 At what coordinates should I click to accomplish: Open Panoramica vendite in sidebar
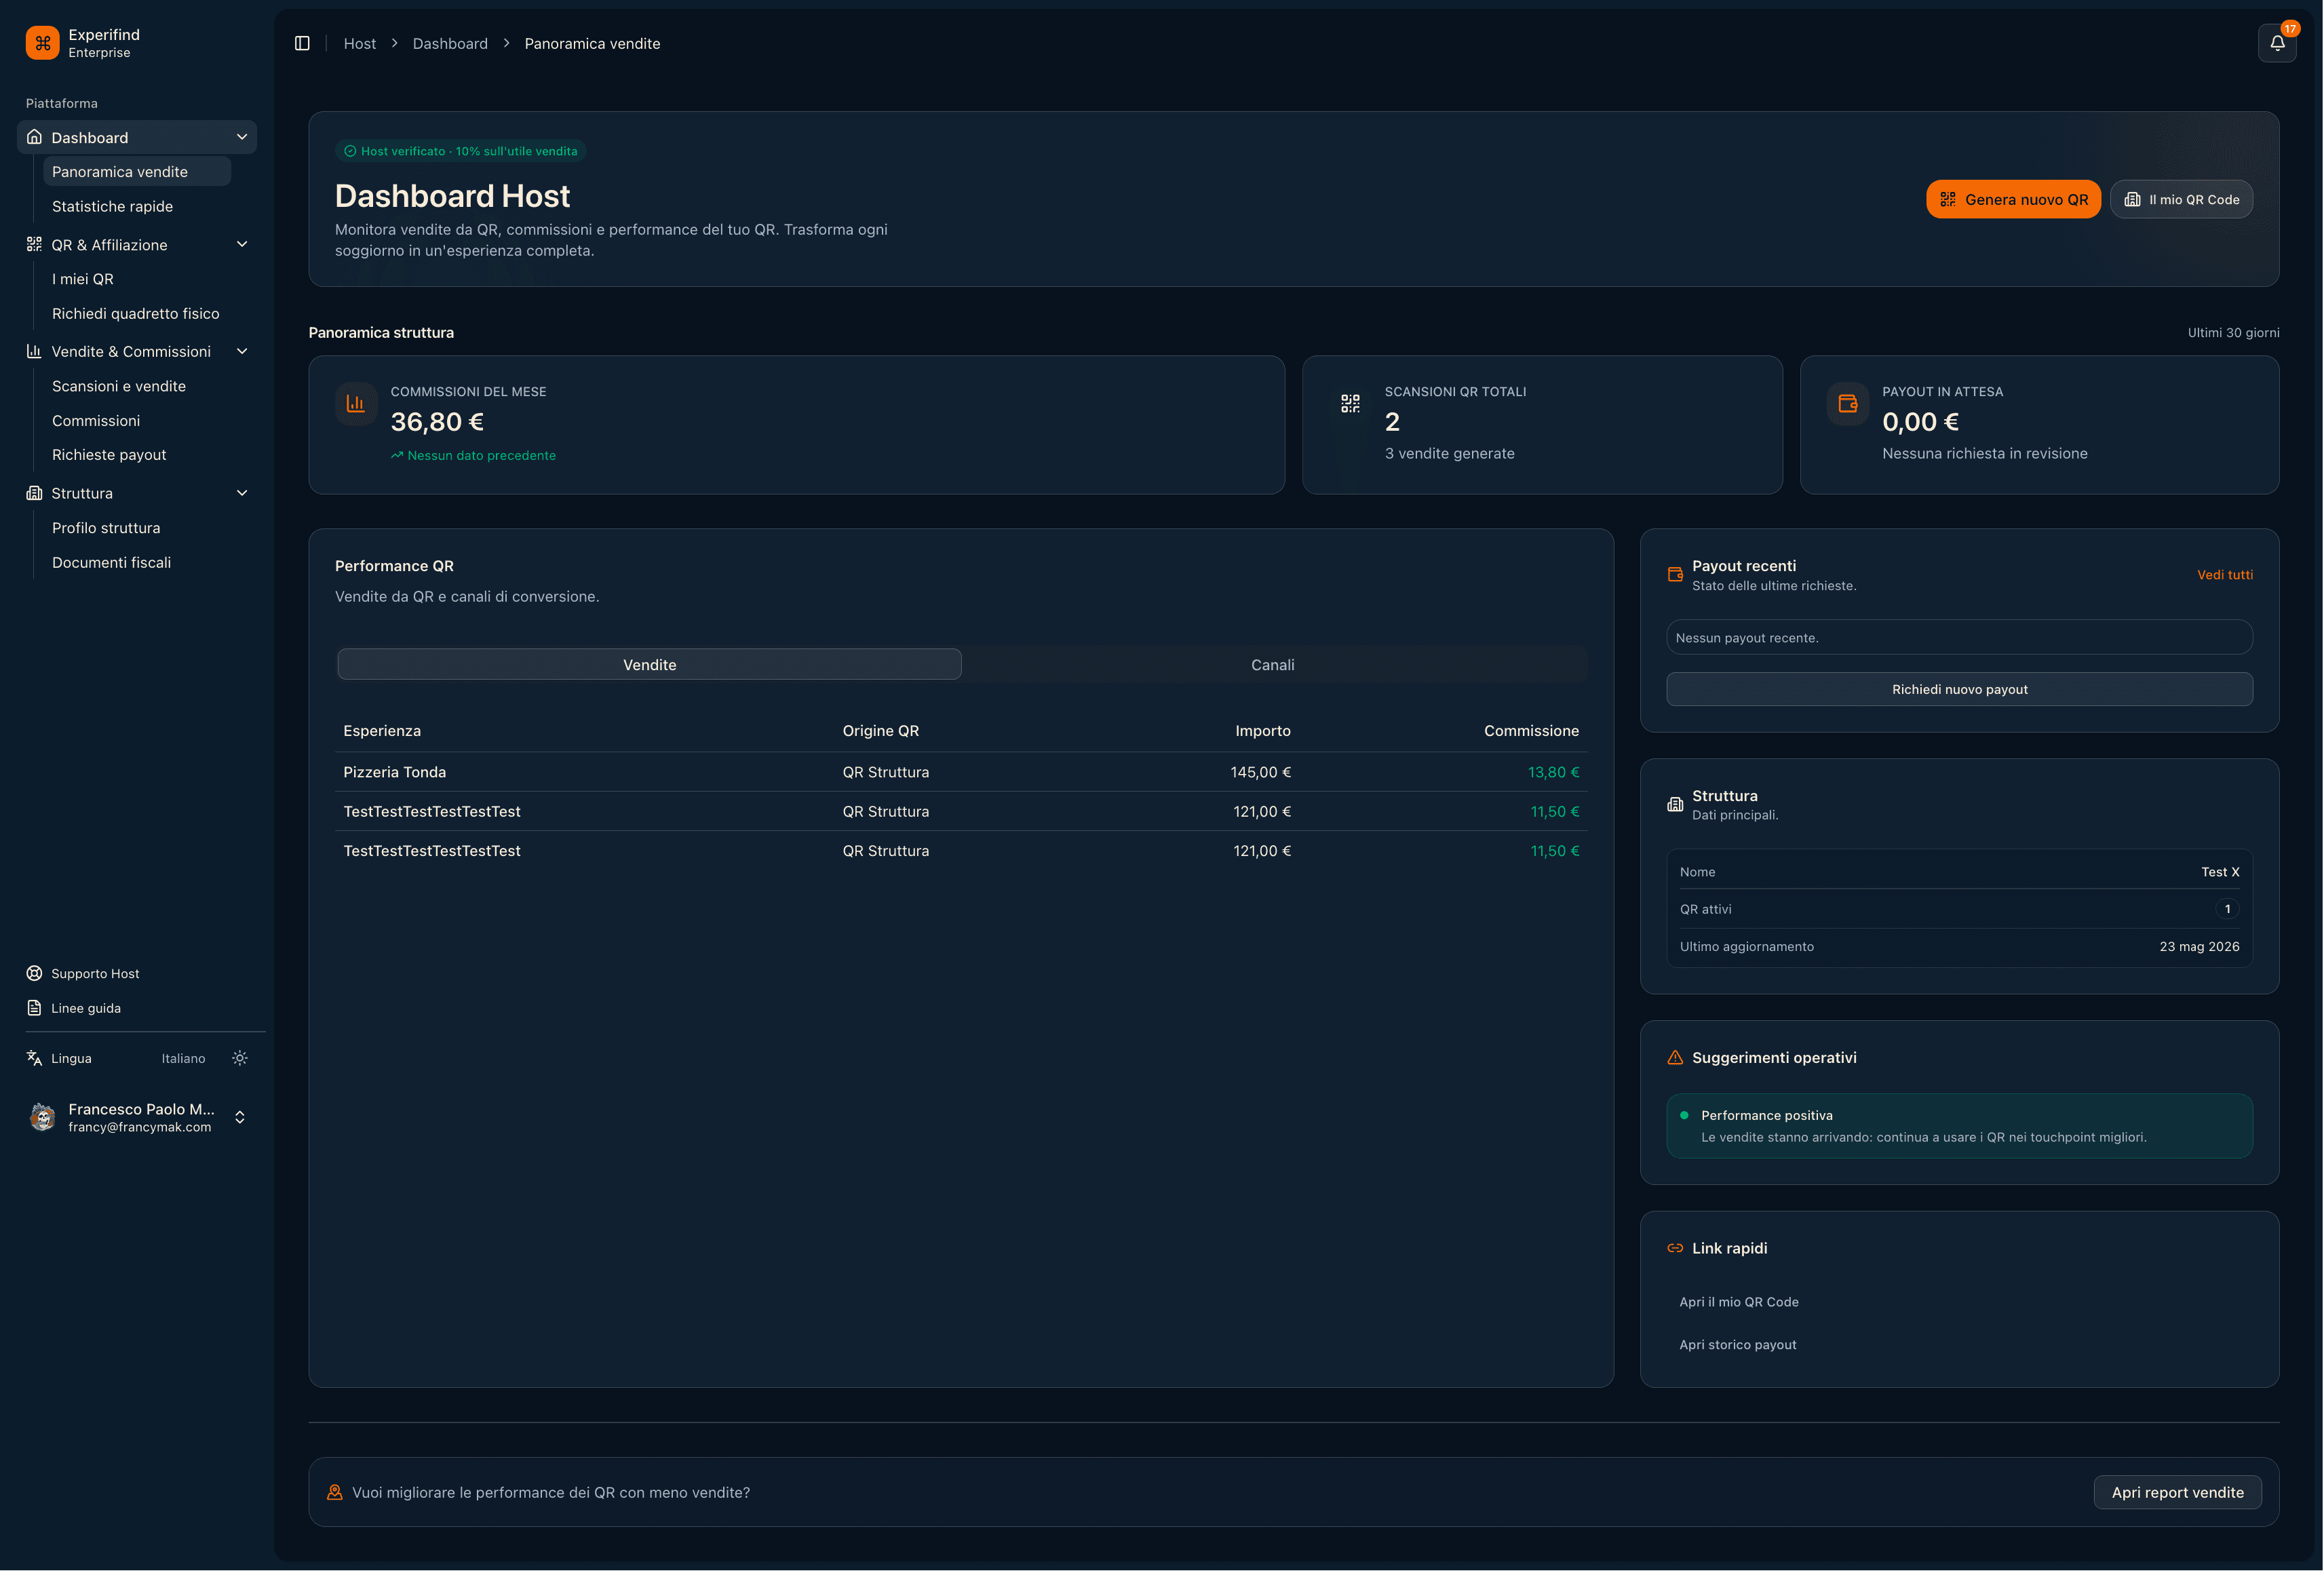(x=137, y=171)
